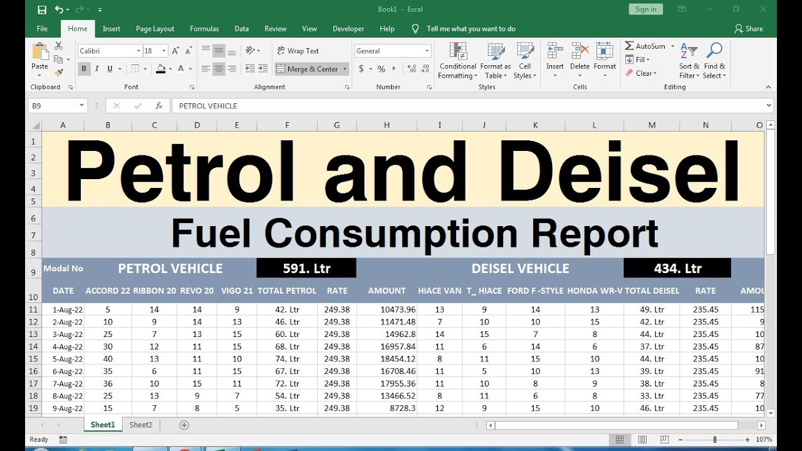Expand the formula bar
The height and width of the screenshot is (451, 802).
(769, 106)
